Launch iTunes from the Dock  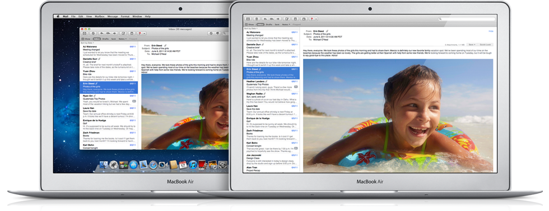pyautogui.click(x=193, y=165)
